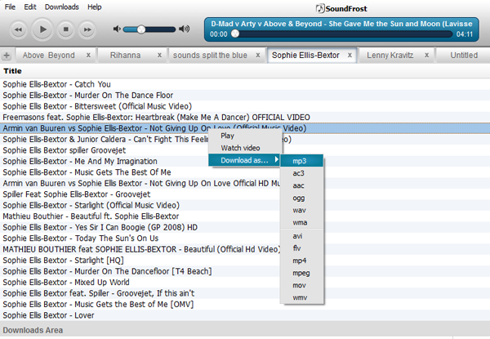Viewport: 490px width, 339px height.
Task: Expand the Download as... submenu
Action: [x=245, y=160]
